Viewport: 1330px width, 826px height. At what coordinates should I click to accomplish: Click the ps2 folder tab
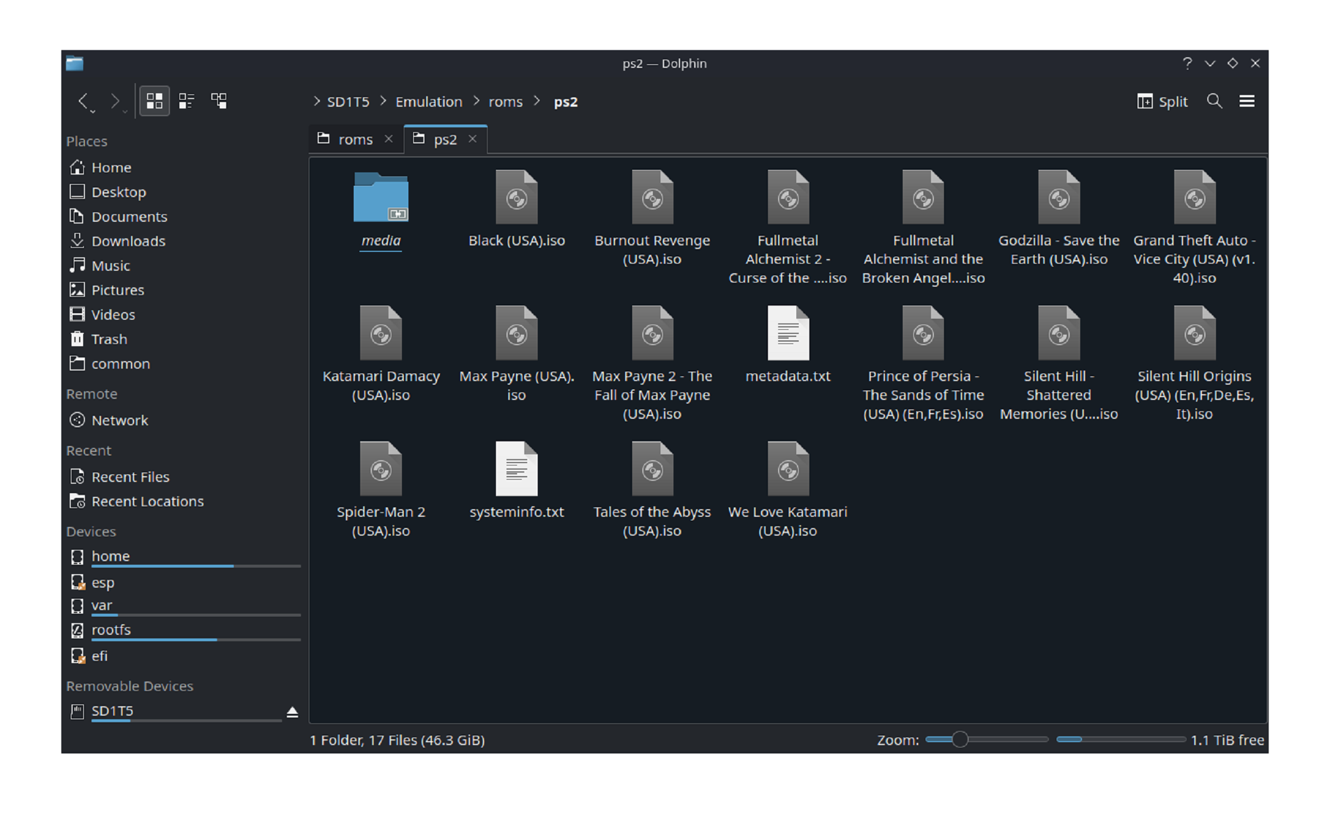[443, 138]
